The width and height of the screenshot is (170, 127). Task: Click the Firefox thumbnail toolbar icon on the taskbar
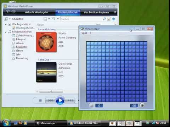coord(112,123)
